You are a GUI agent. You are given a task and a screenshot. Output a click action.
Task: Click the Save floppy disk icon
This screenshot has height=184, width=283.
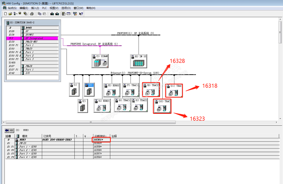pos(20,13)
